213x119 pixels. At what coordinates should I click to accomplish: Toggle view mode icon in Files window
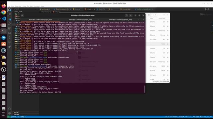[x=149, y=15]
